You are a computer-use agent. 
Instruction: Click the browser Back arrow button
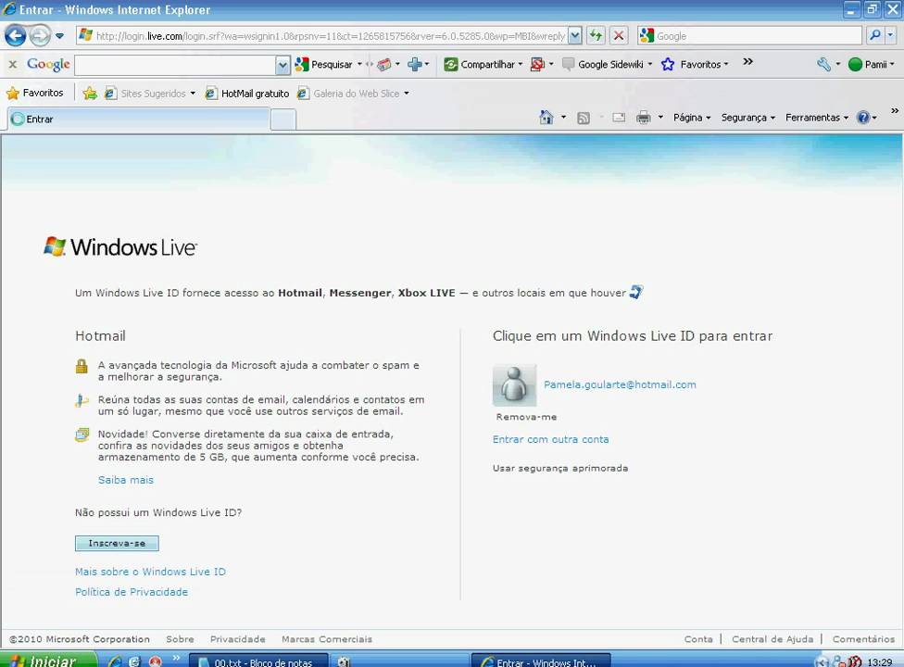[x=15, y=36]
